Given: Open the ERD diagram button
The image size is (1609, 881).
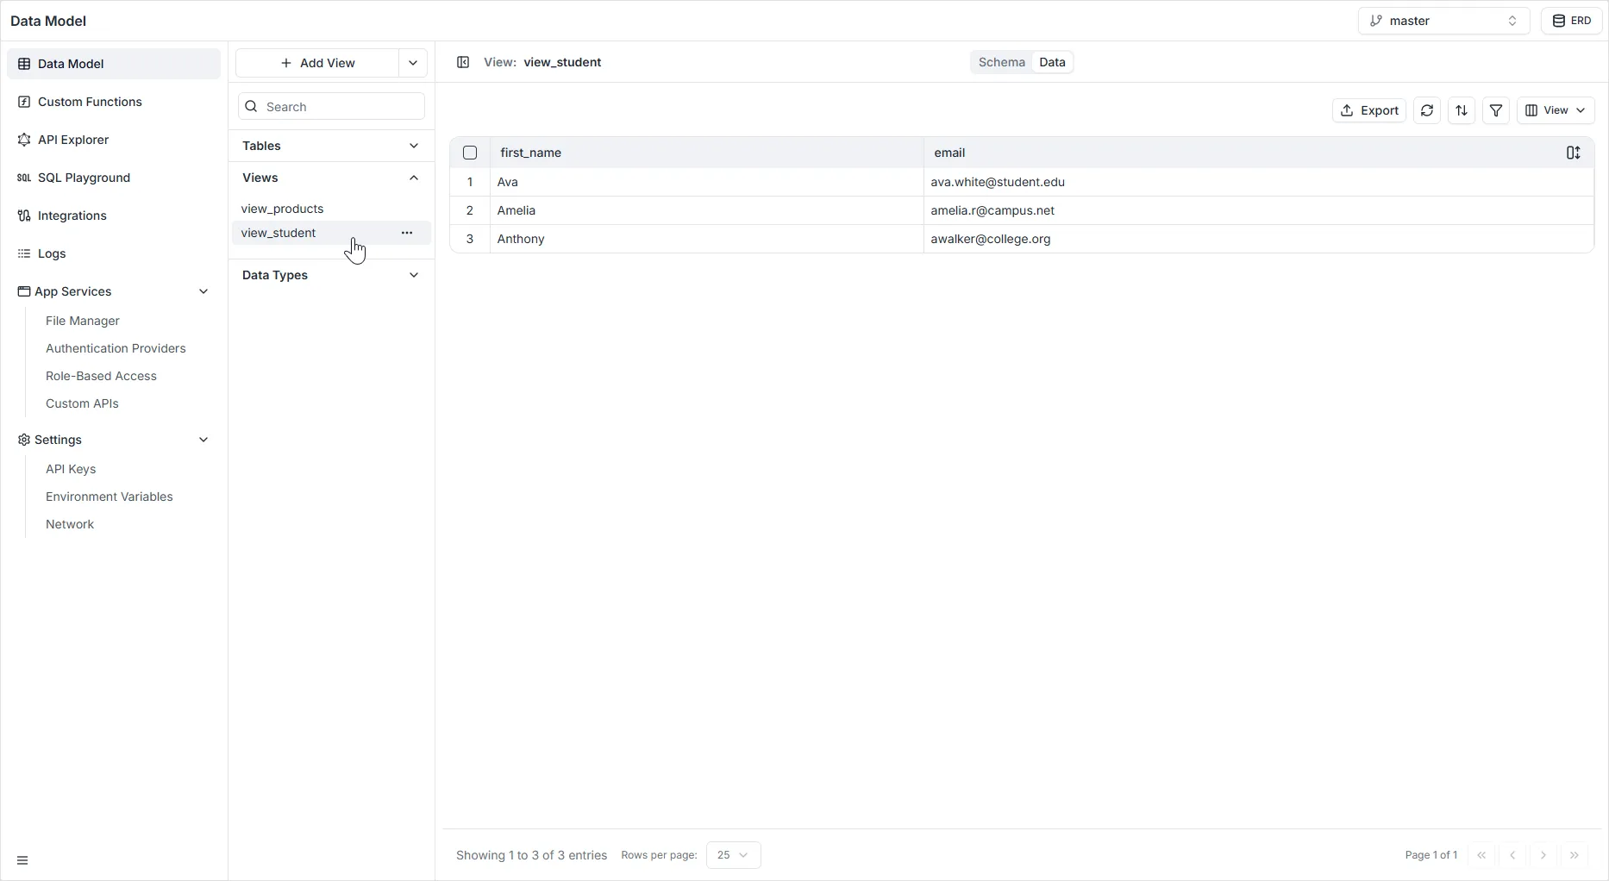Looking at the screenshot, I should (1572, 21).
